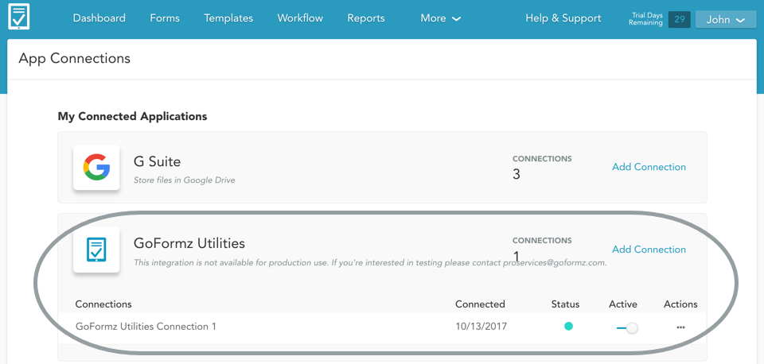This screenshot has height=364, width=764.
Task: Click the 10/13/2017 connected date
Action: pyautogui.click(x=481, y=327)
